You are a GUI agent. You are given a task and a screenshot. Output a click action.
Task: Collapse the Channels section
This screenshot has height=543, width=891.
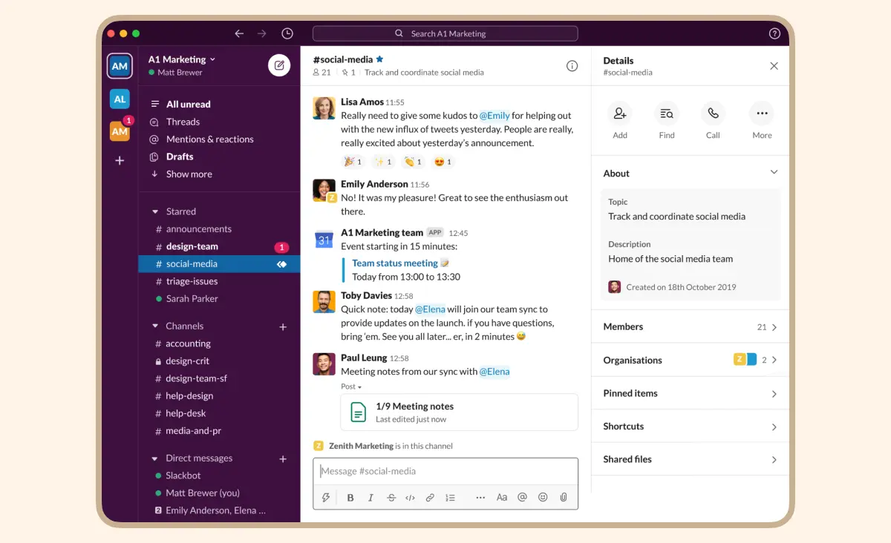click(155, 326)
